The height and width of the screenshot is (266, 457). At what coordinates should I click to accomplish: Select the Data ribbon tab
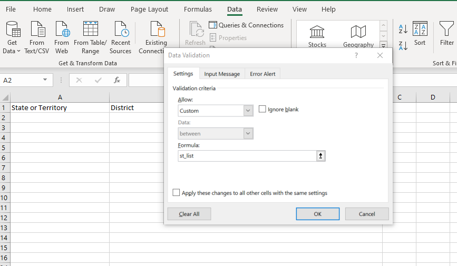click(235, 9)
